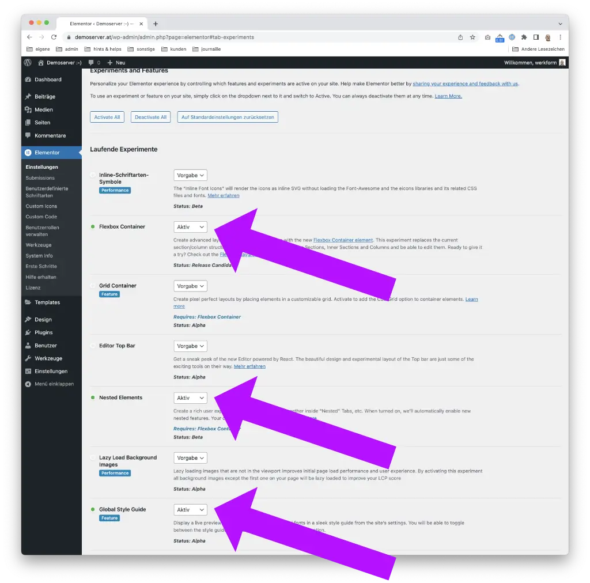Bookmark page with the star icon
Image resolution: width=590 pixels, height=583 pixels.
point(472,37)
